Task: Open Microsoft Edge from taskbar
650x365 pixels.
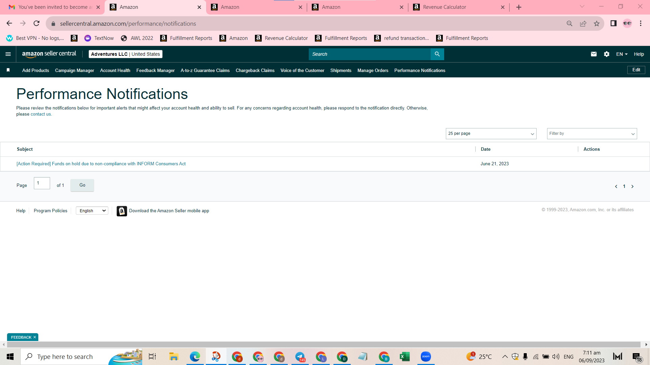Action: pyautogui.click(x=195, y=357)
